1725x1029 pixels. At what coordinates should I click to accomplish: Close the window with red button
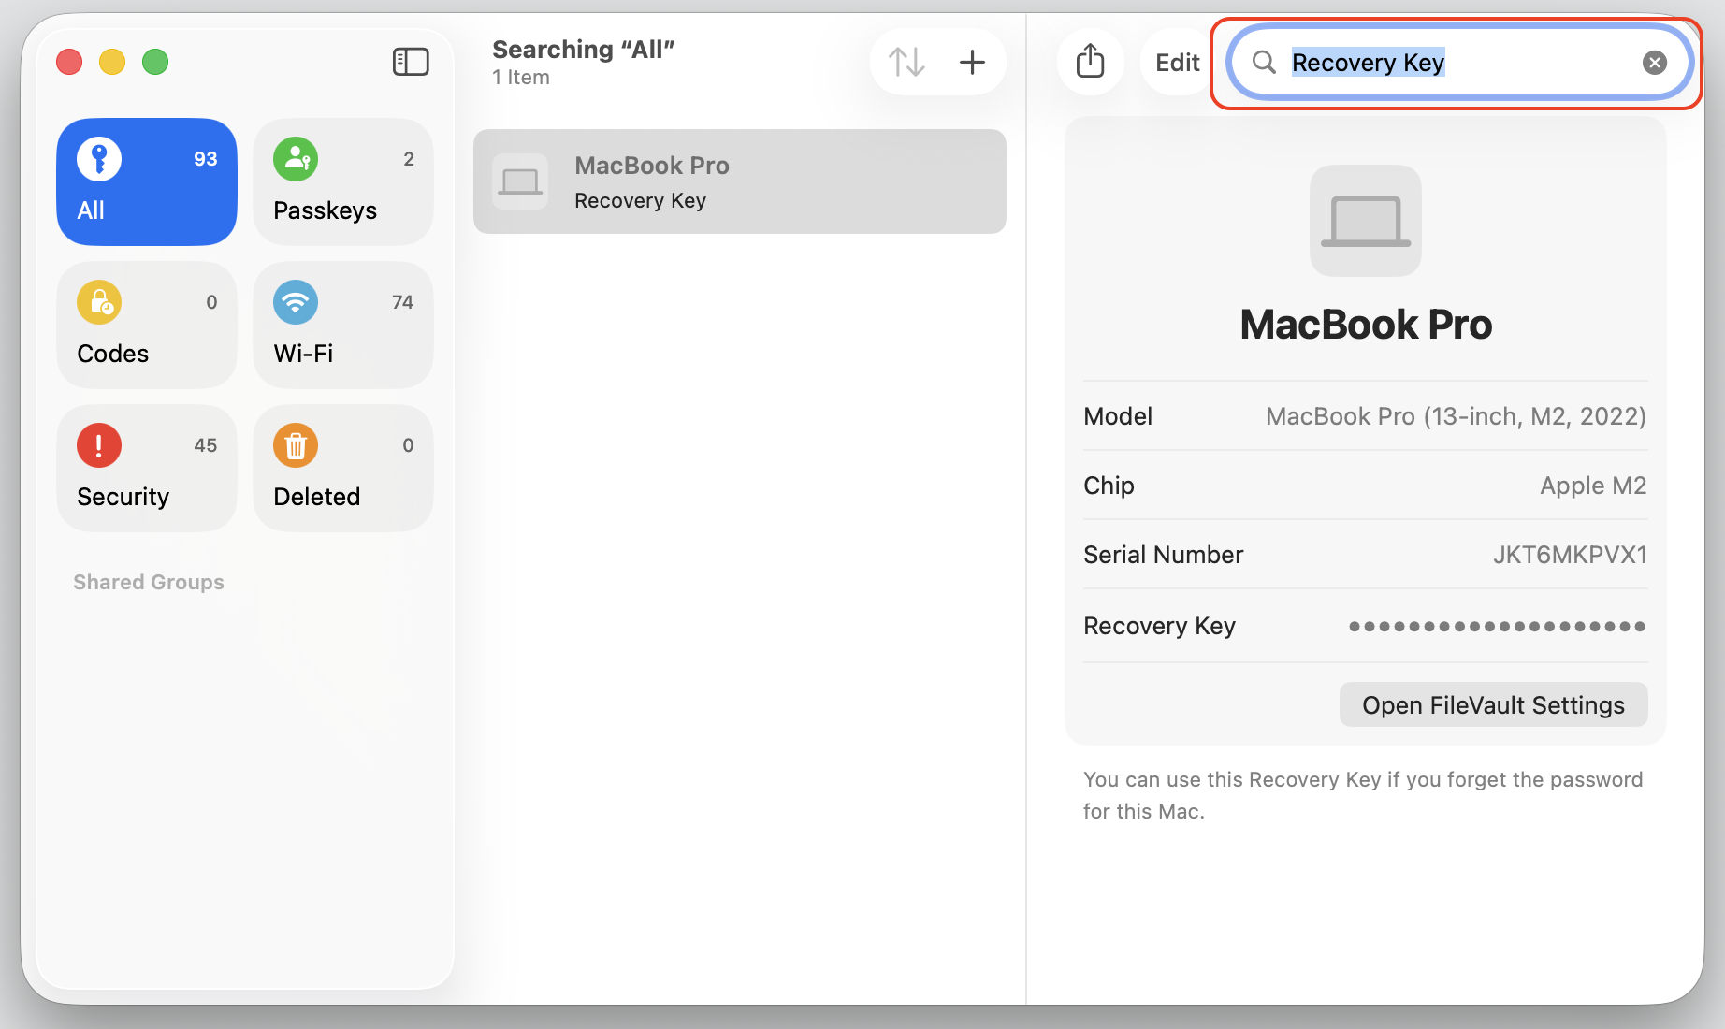(x=69, y=62)
